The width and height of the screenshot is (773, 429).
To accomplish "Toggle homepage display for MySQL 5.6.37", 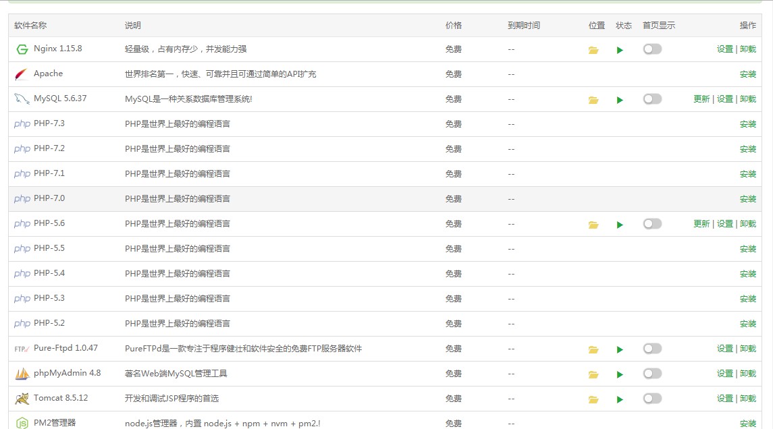I will click(x=652, y=99).
